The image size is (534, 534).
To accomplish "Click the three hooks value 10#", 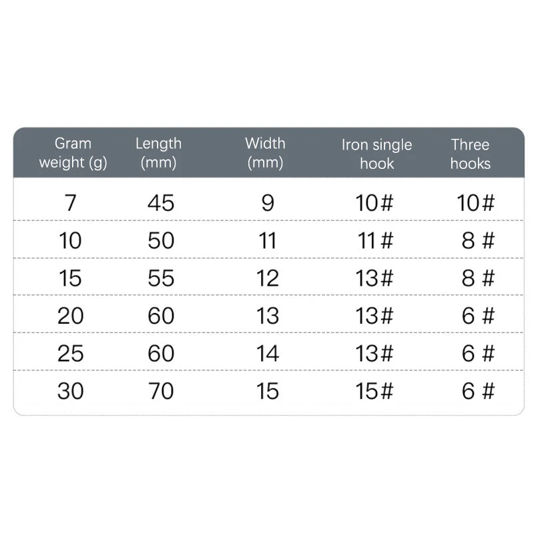I will tap(476, 202).
